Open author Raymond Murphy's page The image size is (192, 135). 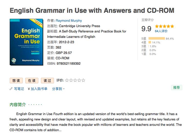69,21
